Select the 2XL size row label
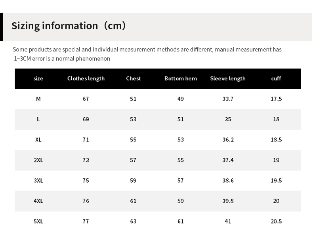 38,160
